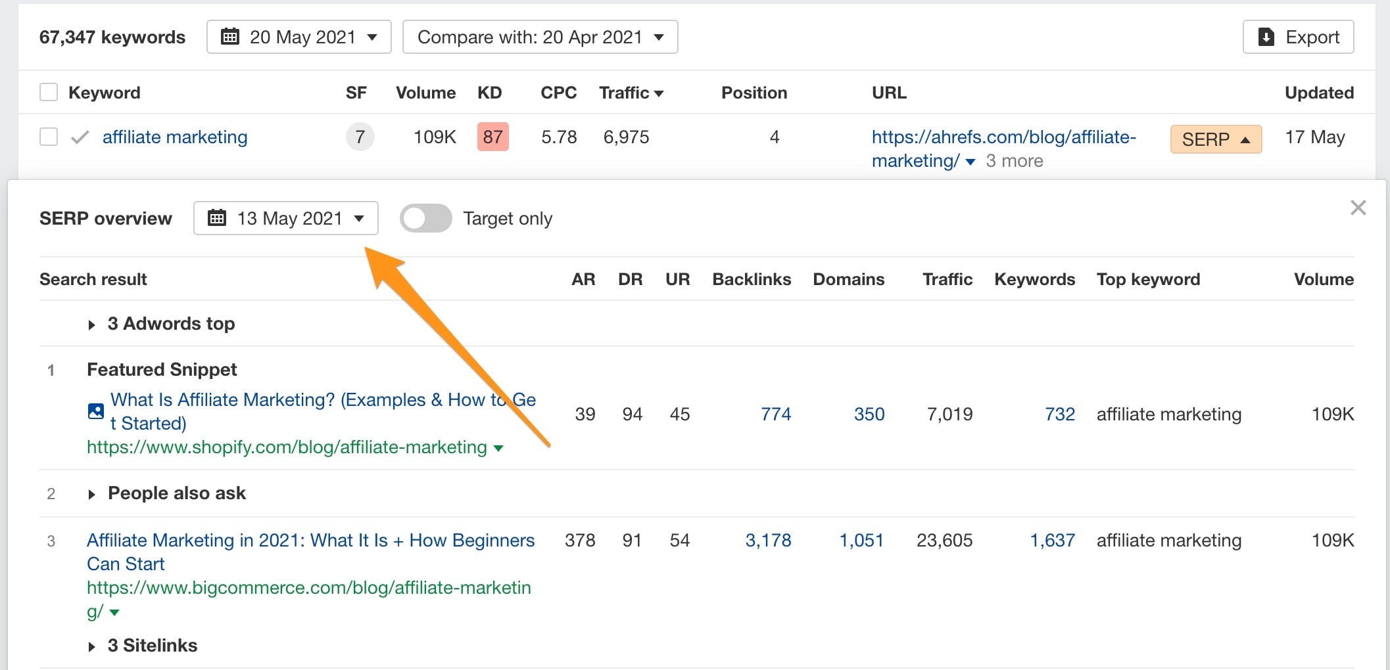The width and height of the screenshot is (1390, 670).
Task: Click 3,178 backlinks for BigCommerce
Action: (x=768, y=541)
